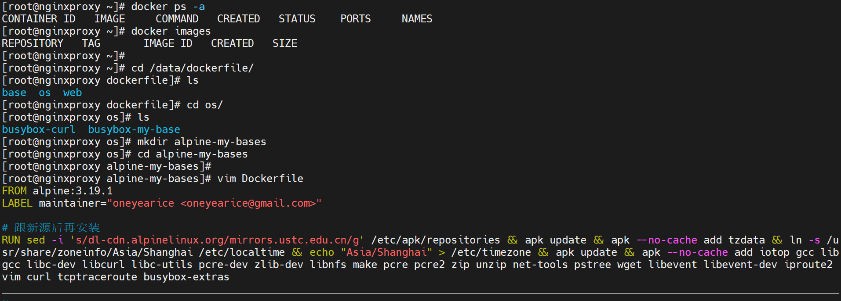841x301 pixels.
Task: Click the REPOSITORY column header
Action: [33, 43]
